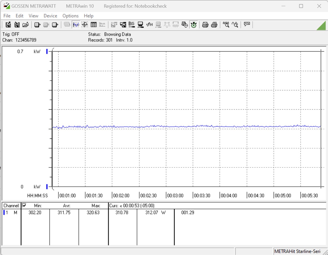Open the Options menu
Screen dimensions: 328x255
point(71,16)
